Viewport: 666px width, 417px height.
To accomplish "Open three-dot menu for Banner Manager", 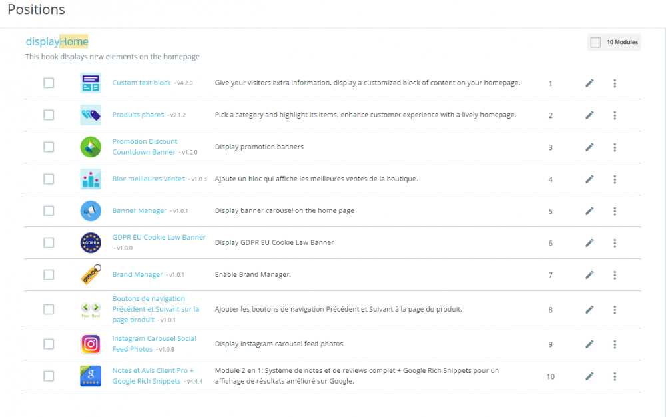I will click(615, 211).
